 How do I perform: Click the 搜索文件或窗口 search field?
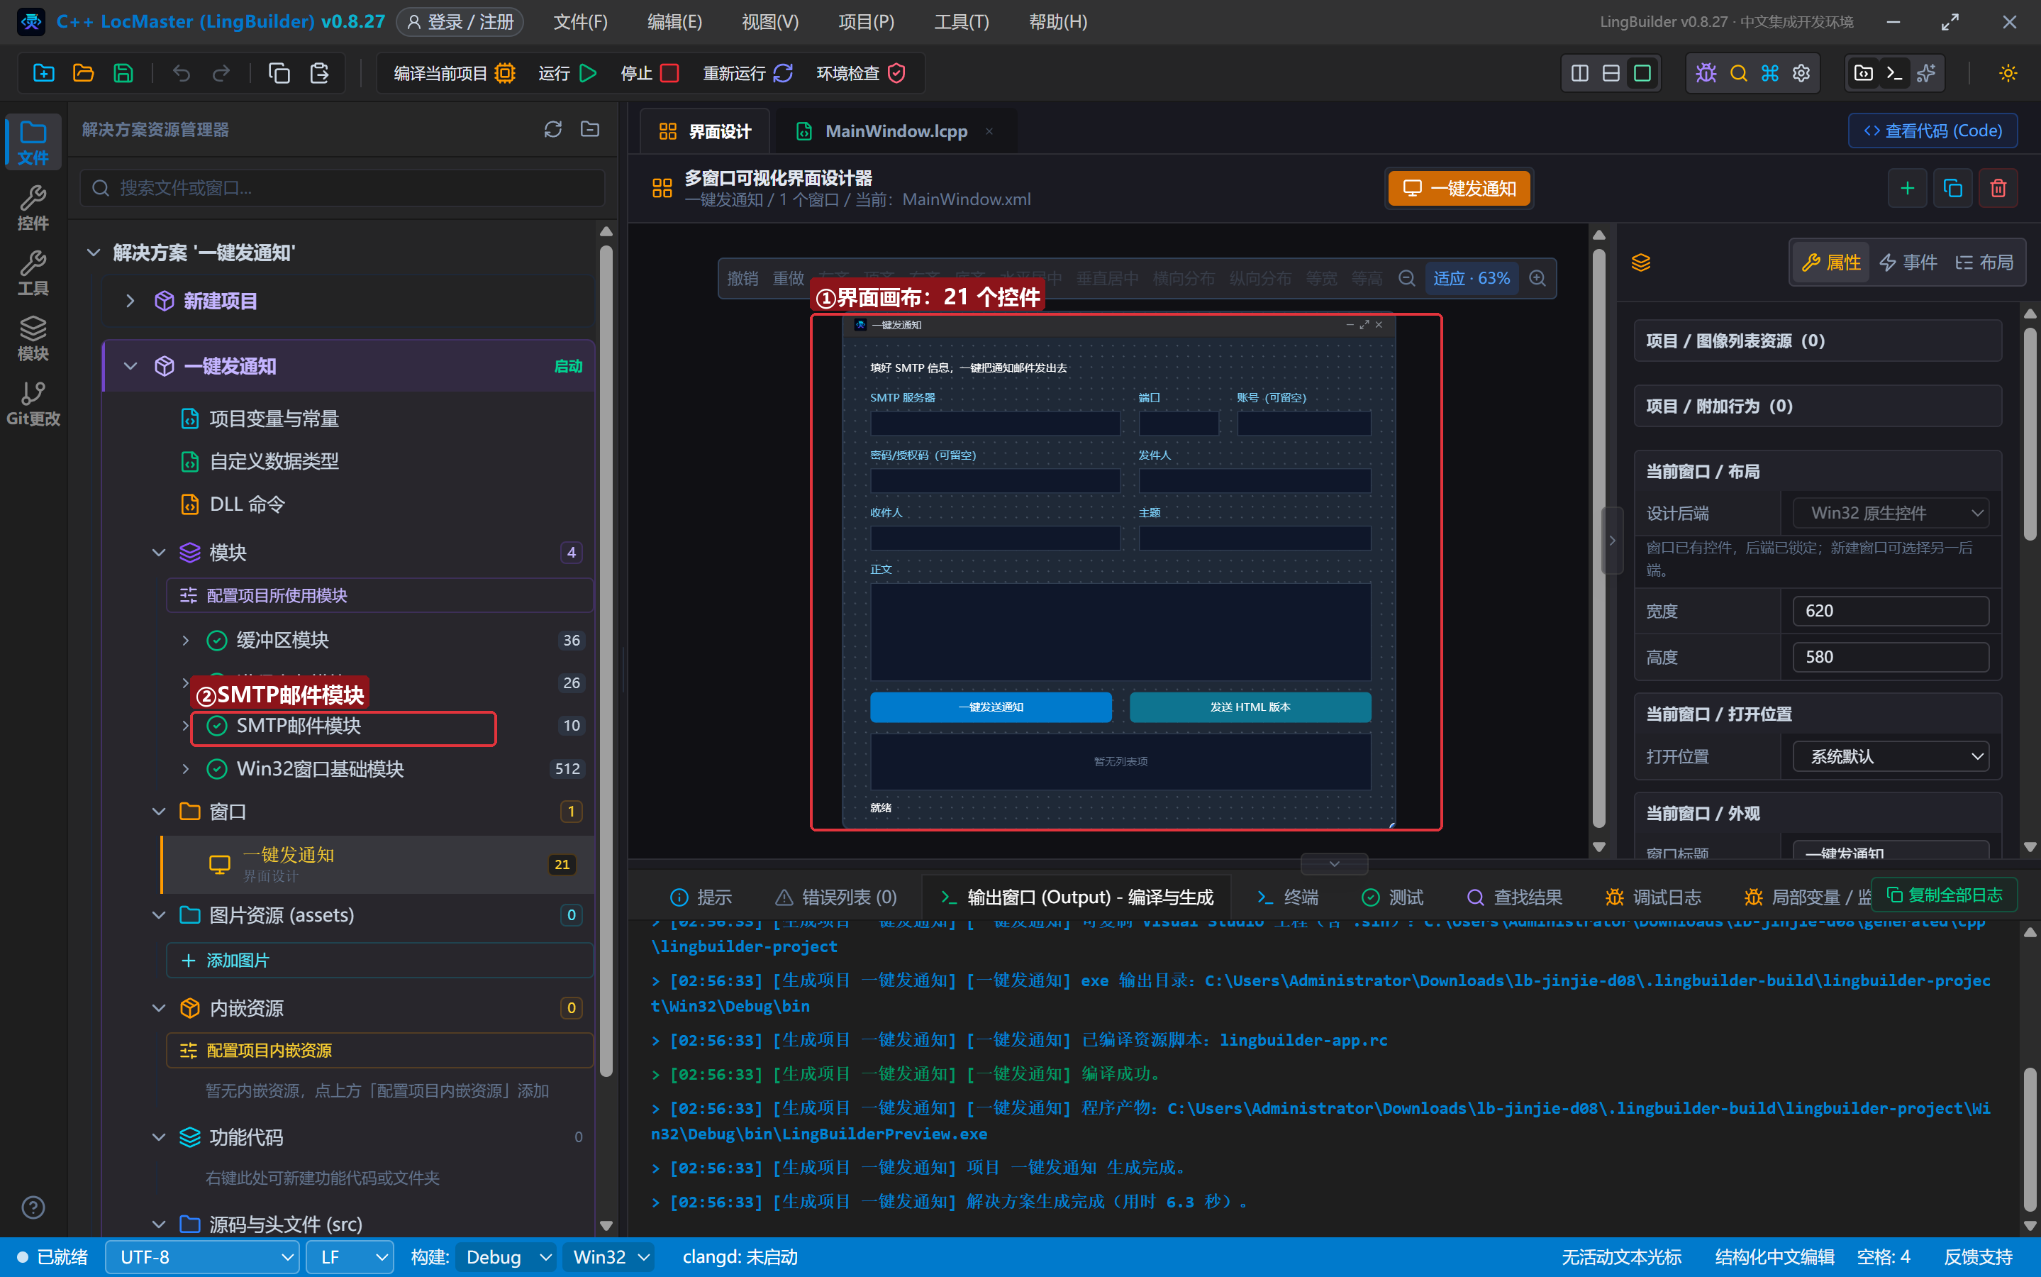click(x=342, y=187)
